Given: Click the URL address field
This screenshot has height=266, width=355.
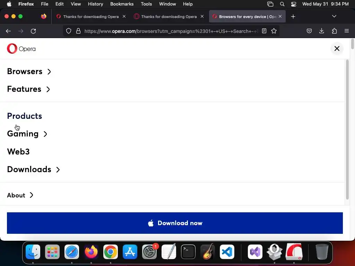Looking at the screenshot, I should [x=171, y=31].
